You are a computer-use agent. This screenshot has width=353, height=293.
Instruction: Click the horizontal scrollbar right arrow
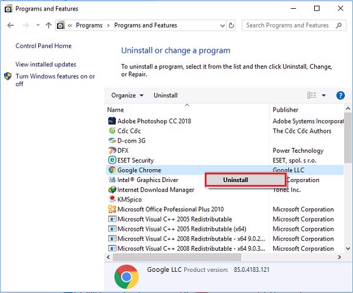pyautogui.click(x=339, y=257)
